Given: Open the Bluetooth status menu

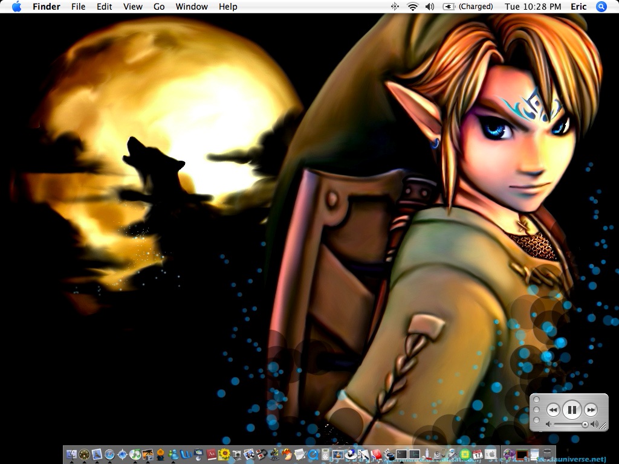Looking at the screenshot, I should 395,6.
